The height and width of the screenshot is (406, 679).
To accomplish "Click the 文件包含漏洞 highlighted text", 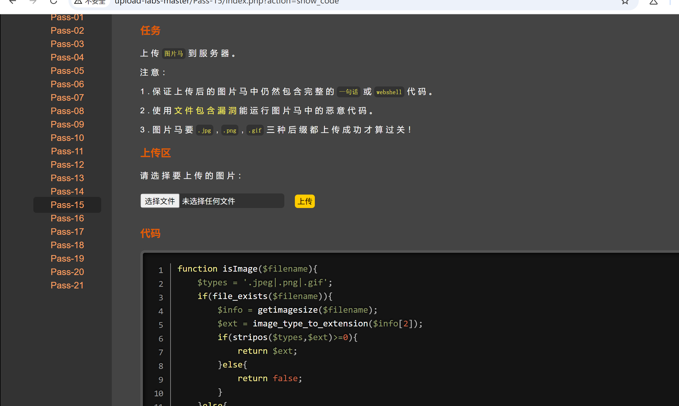I will [205, 111].
